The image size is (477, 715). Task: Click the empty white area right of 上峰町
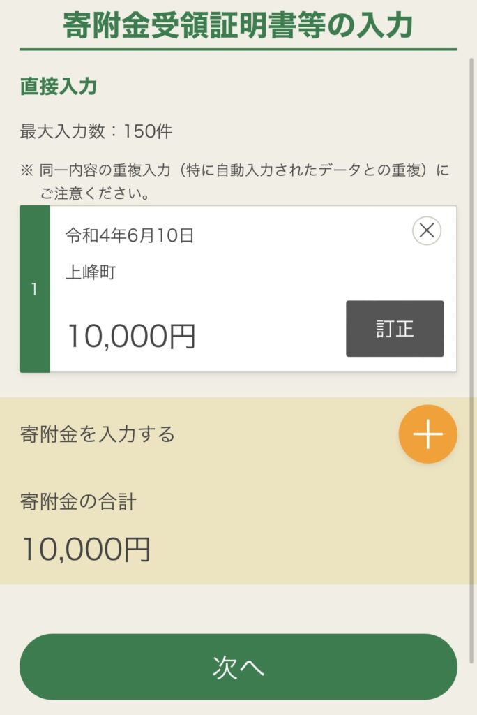(279, 272)
